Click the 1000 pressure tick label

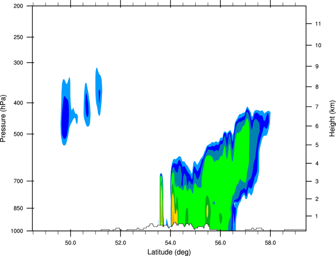(17, 231)
